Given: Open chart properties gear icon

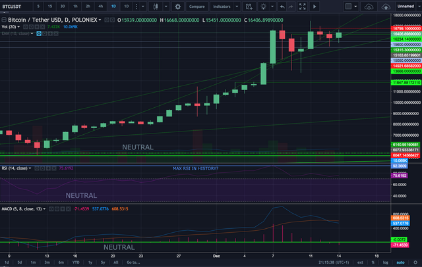Looking at the screenshot, I should [177, 7].
